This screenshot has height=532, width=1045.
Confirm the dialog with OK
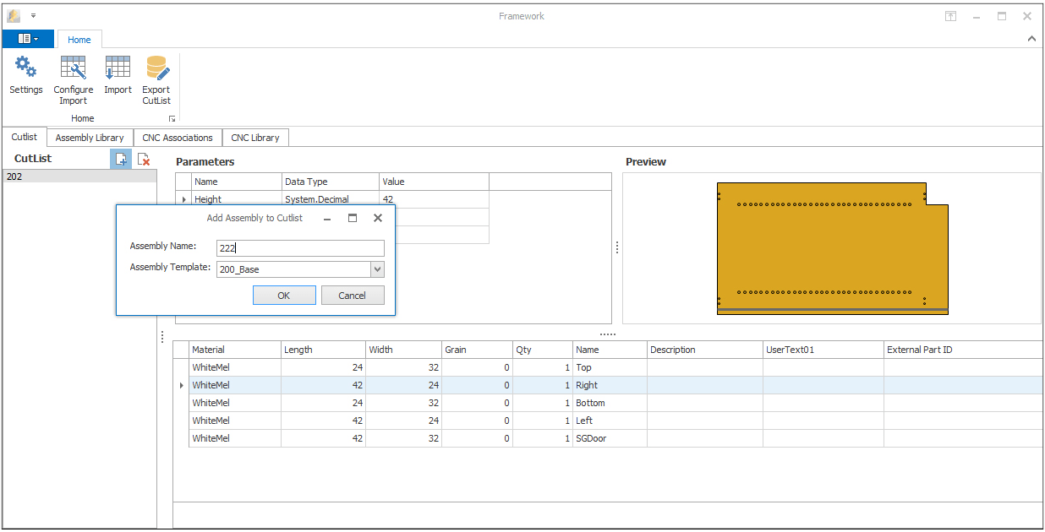click(284, 296)
